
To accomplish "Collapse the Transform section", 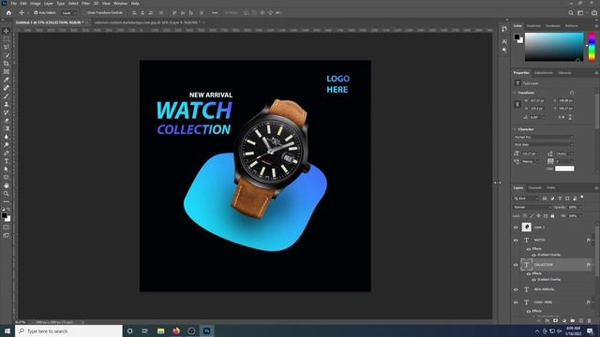I will pos(515,93).
